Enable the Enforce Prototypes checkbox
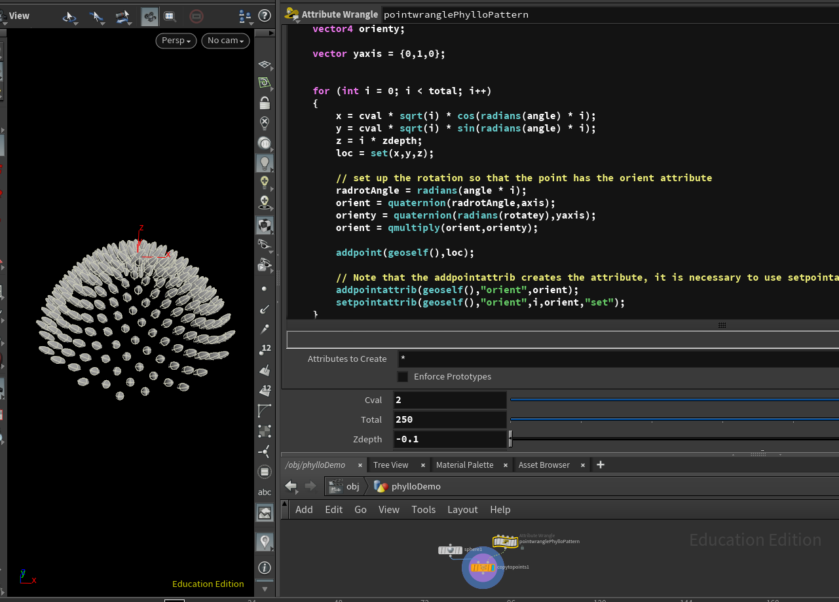Image resolution: width=839 pixels, height=602 pixels. tap(403, 377)
